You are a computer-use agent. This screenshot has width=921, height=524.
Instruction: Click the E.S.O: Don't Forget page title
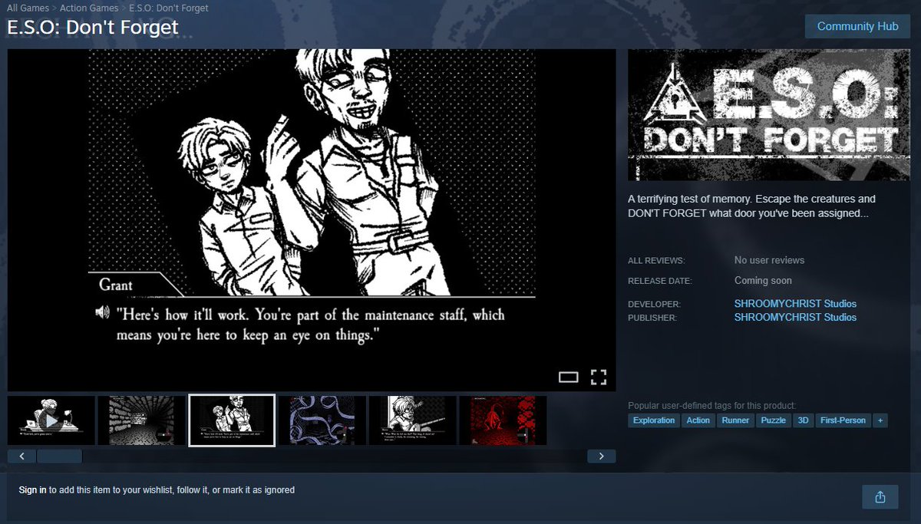pyautogui.click(x=93, y=27)
